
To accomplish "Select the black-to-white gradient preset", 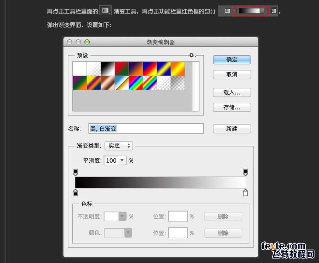I will tap(108, 69).
